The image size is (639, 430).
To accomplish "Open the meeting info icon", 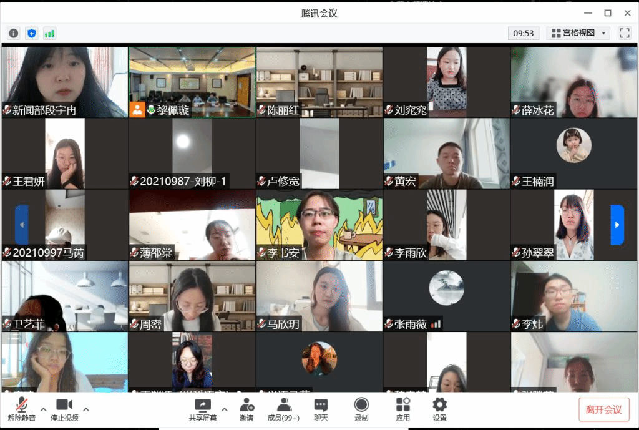I will [x=13, y=33].
